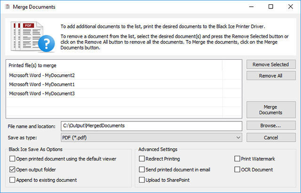Select Microsoft Word - MyDocument3 in list
The width and height of the screenshot is (301, 193).
click(124, 94)
